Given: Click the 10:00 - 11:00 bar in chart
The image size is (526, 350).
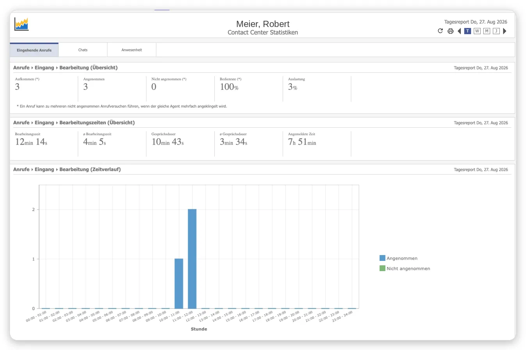Looking at the screenshot, I should (x=179, y=284).
